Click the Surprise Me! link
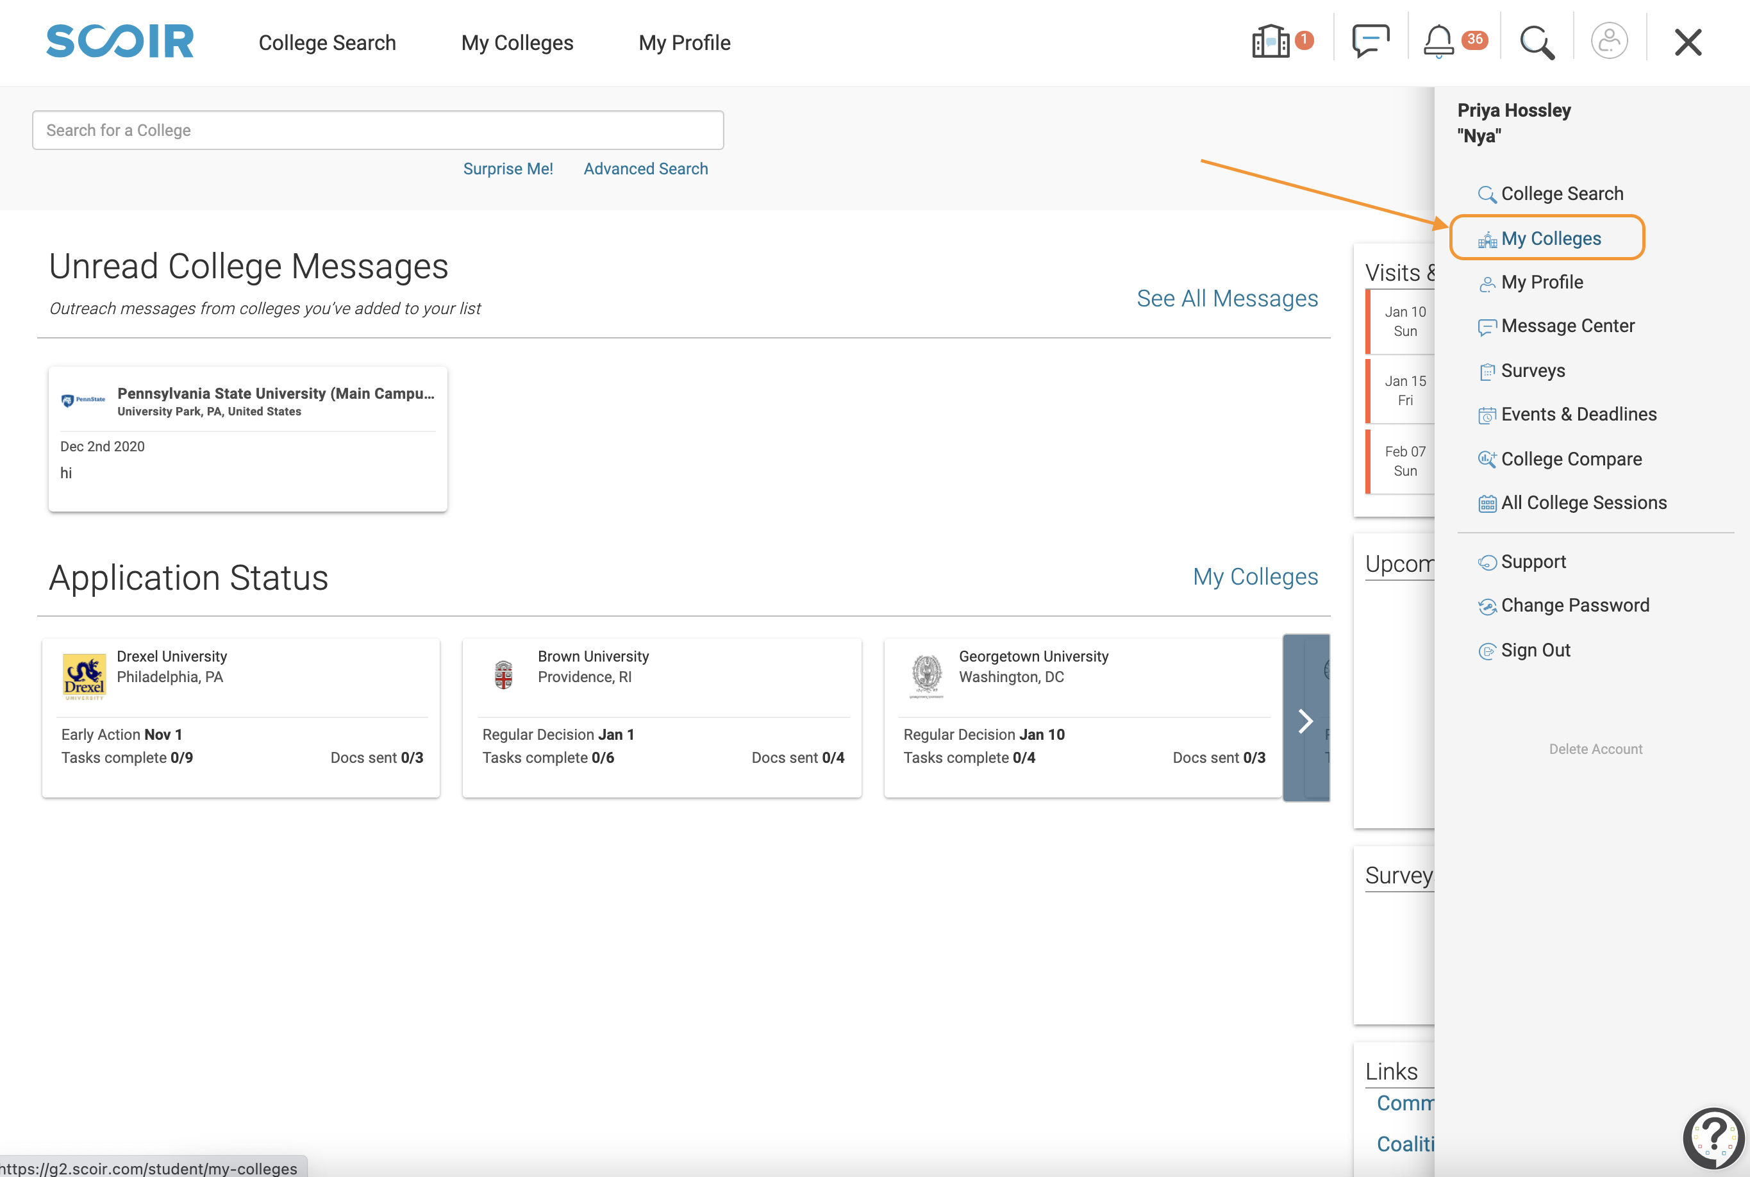 click(x=508, y=169)
